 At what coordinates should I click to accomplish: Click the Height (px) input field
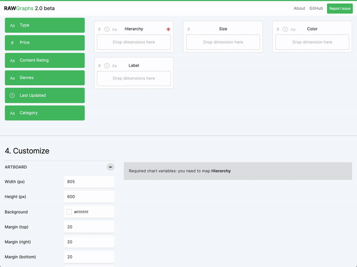[x=89, y=197]
